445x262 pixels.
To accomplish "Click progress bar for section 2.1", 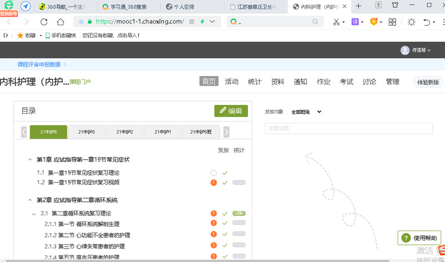I will pyautogui.click(x=239, y=213).
